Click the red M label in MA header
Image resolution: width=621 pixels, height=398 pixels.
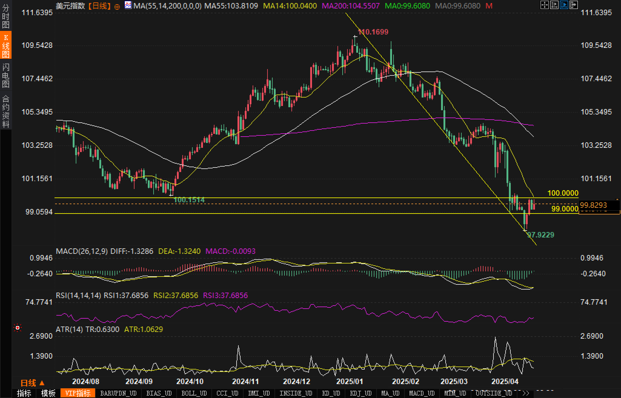(489, 6)
